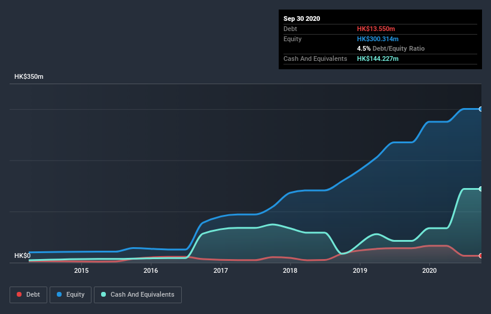Click the red Debt endpoint marker
The width and height of the screenshot is (491, 314).
[481, 255]
